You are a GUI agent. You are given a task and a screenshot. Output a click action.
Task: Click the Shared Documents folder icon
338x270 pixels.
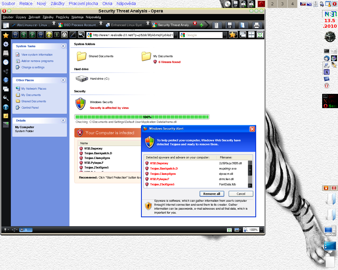(x=82, y=56)
